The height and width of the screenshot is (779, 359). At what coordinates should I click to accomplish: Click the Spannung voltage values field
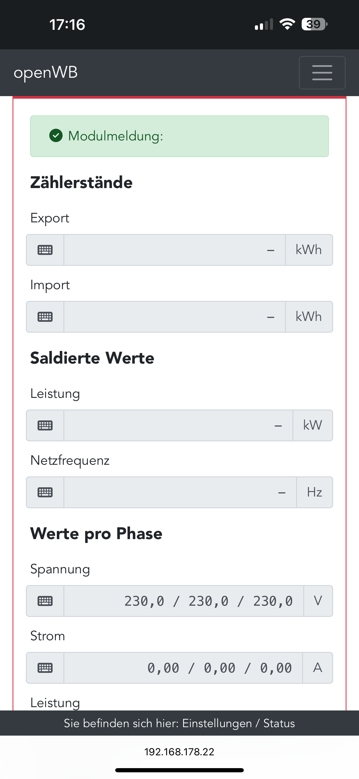click(x=183, y=601)
